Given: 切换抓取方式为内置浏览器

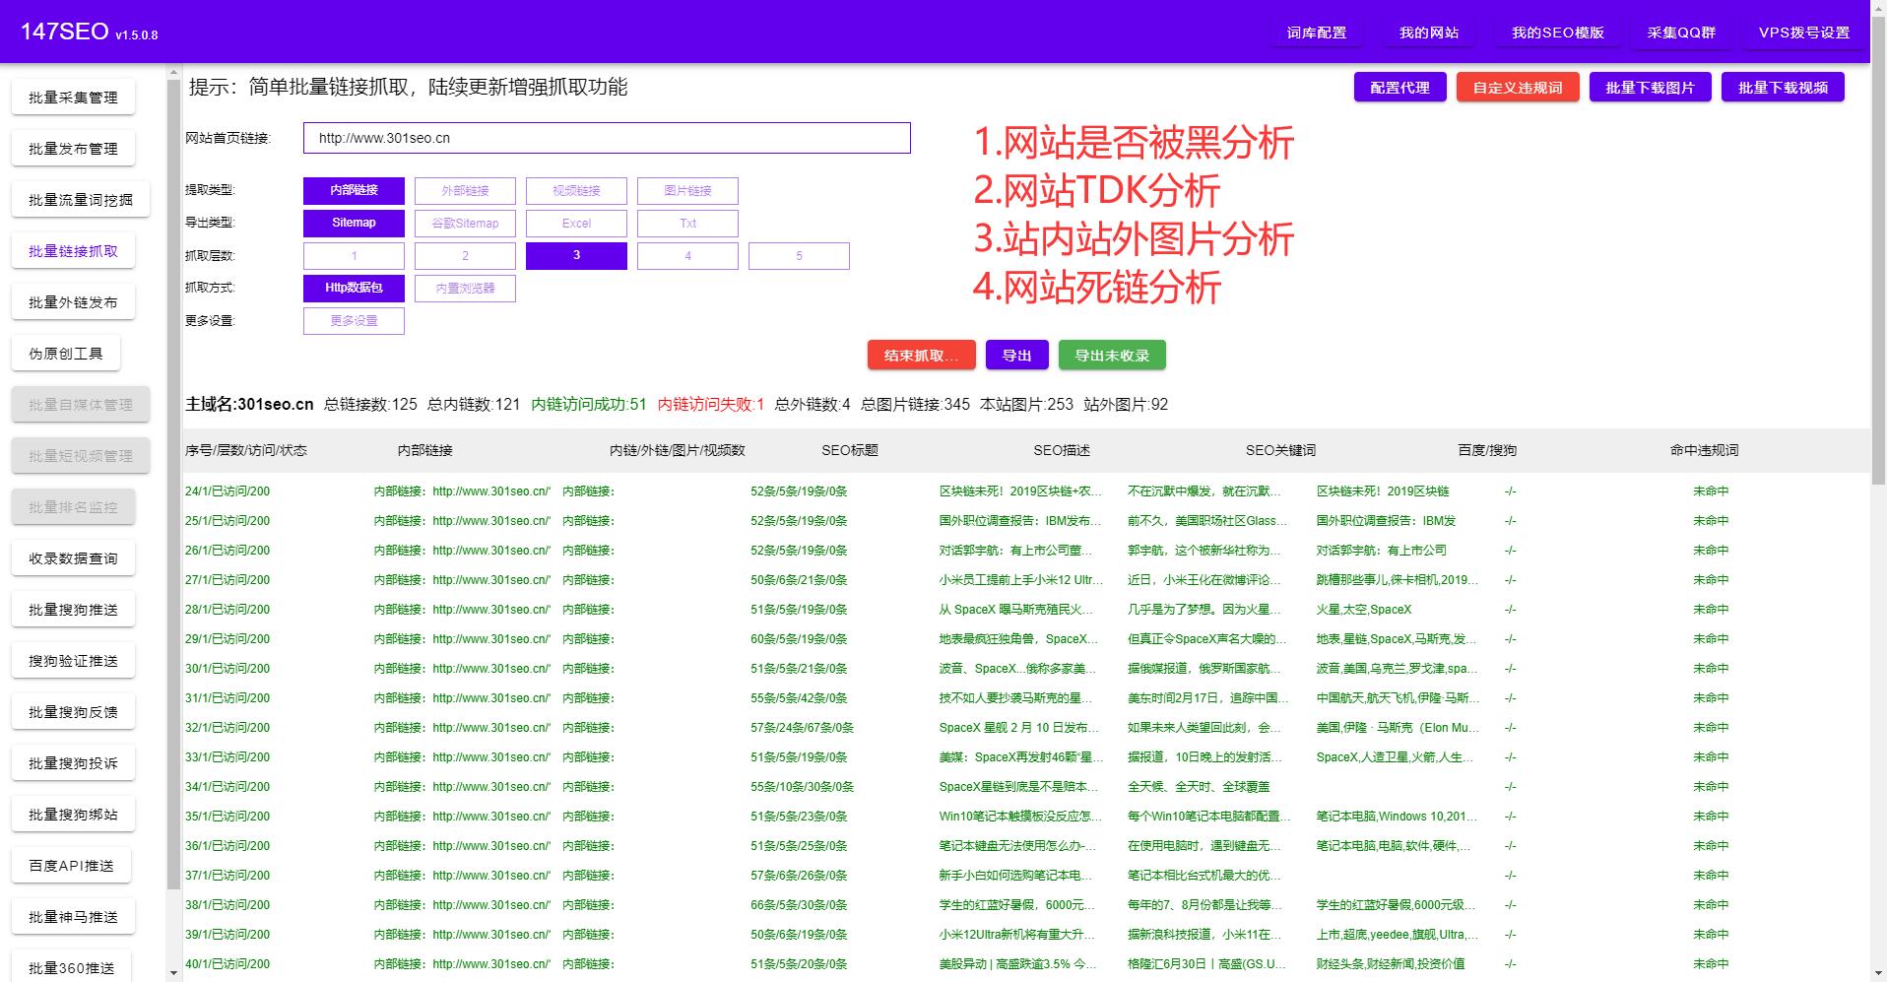Looking at the screenshot, I should pyautogui.click(x=465, y=289).
